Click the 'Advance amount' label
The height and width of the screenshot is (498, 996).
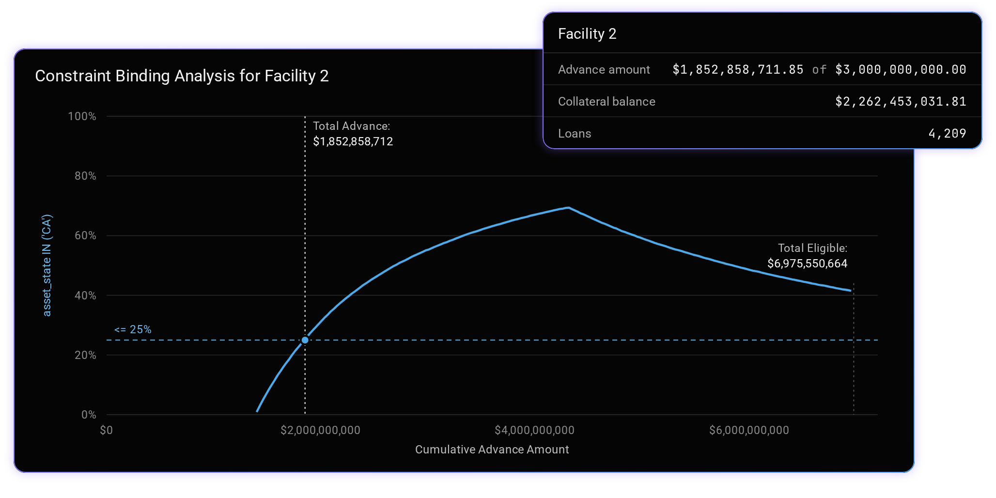(604, 70)
